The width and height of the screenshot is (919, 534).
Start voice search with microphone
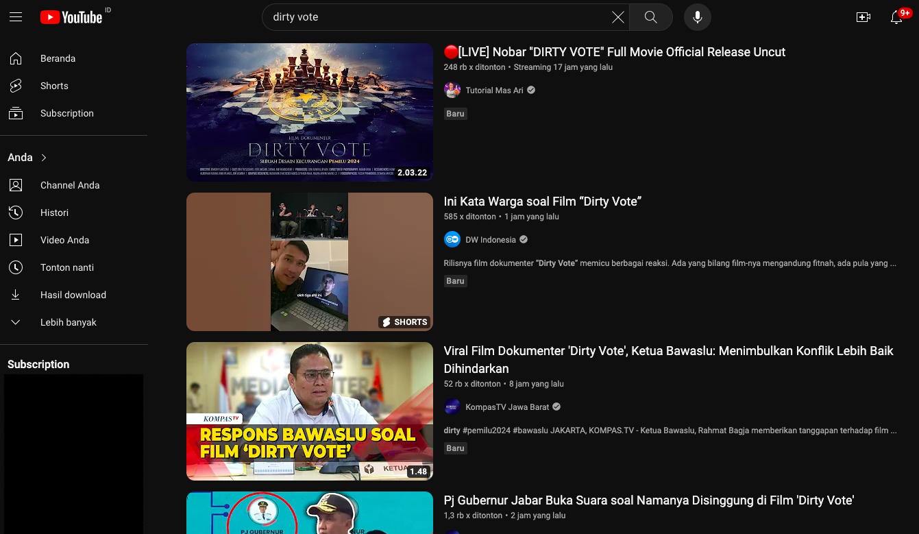tap(697, 17)
